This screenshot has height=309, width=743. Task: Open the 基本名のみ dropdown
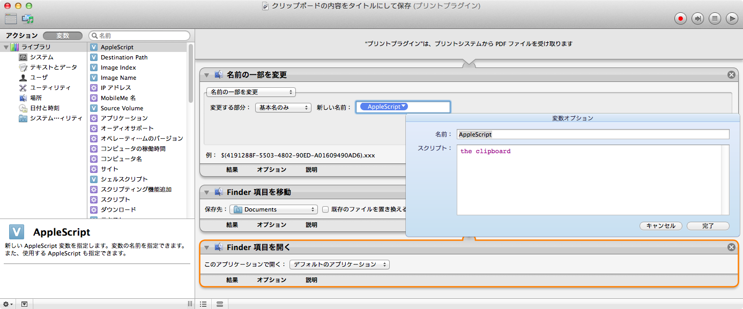[x=283, y=108]
